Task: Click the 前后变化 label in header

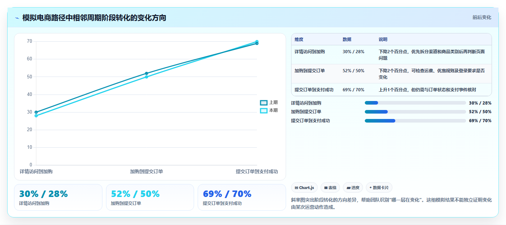Action: 482,18
